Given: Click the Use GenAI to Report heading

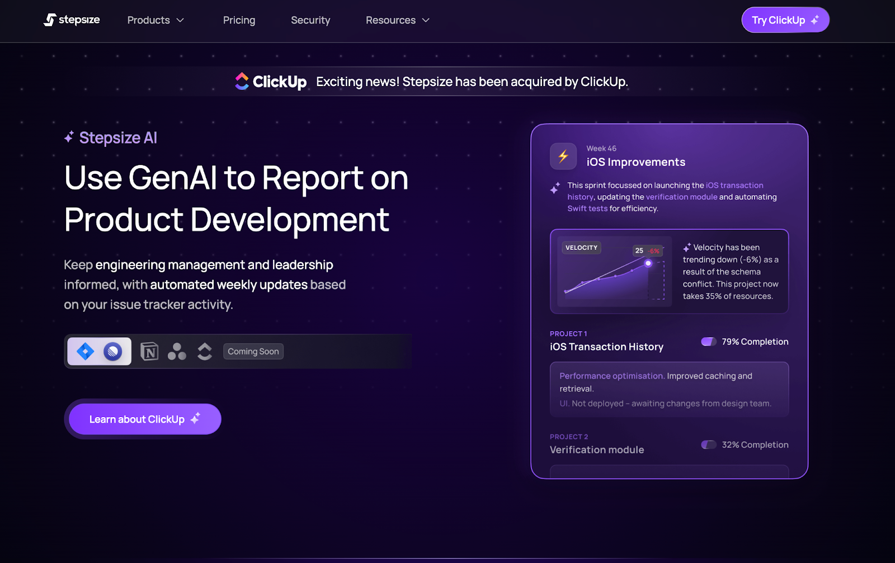Looking at the screenshot, I should coord(236,198).
